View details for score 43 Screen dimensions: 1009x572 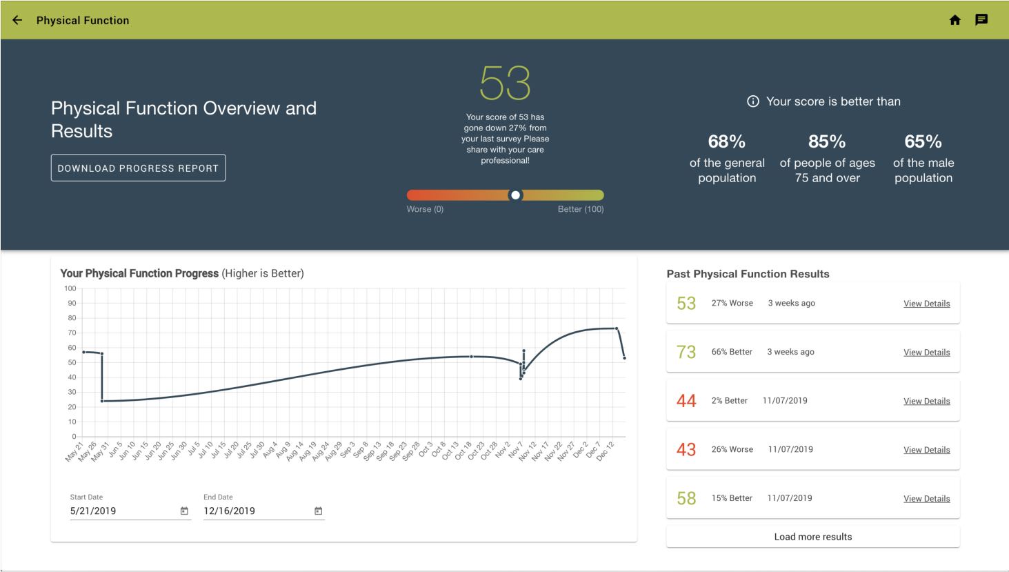pyautogui.click(x=926, y=450)
